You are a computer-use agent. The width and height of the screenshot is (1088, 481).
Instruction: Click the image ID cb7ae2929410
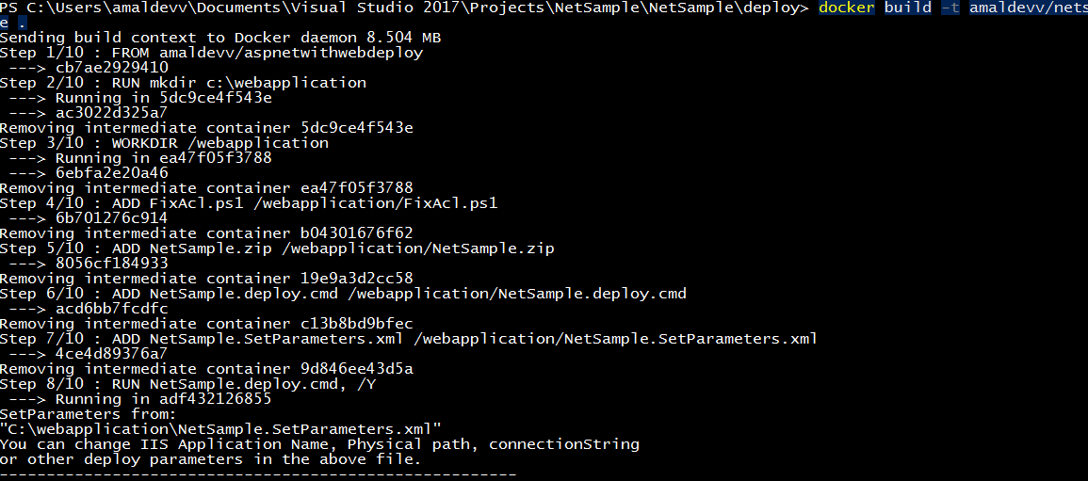click(x=112, y=68)
